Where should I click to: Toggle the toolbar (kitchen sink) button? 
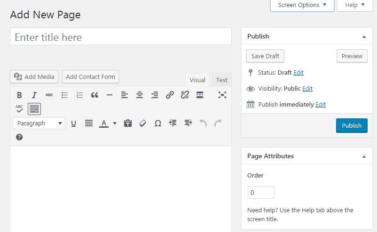34,109
